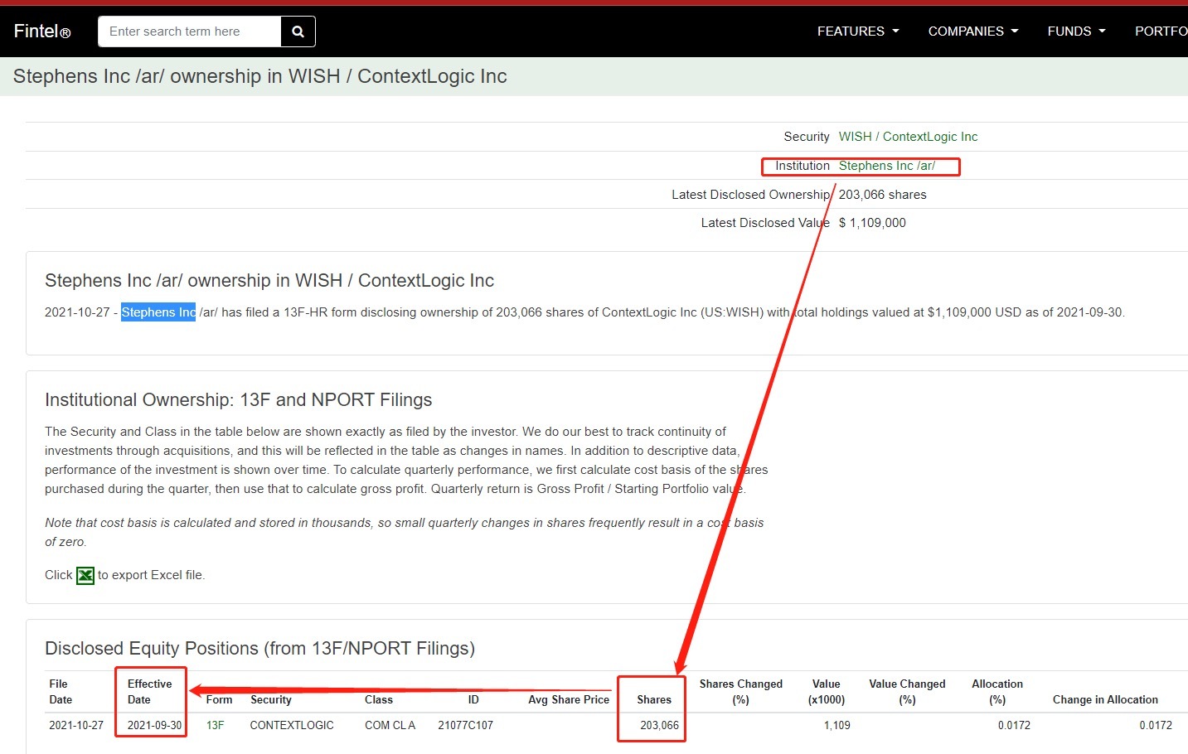Click the $ 1,109,000 disclosed value
This screenshot has width=1188, height=754.
872,223
